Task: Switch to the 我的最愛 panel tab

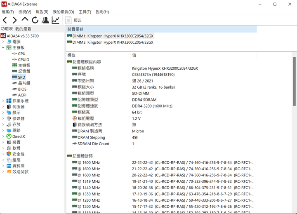Action: [x=23, y=29]
